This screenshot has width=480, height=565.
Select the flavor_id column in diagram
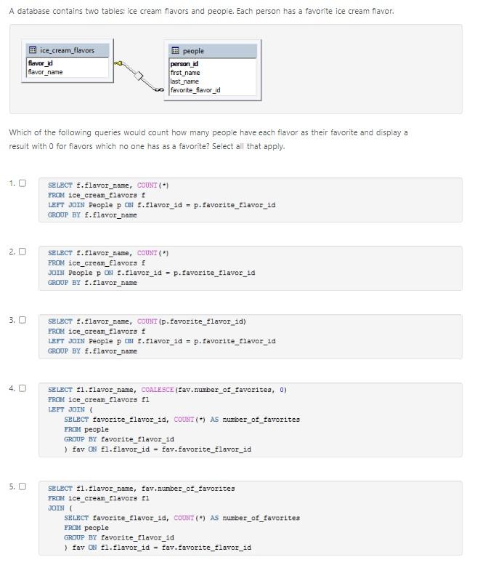40,63
